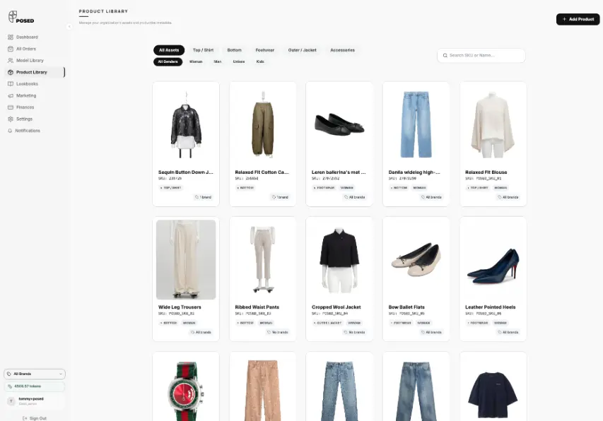Open Model Library sidebar icon
The height and width of the screenshot is (421, 603).
(x=11, y=60)
